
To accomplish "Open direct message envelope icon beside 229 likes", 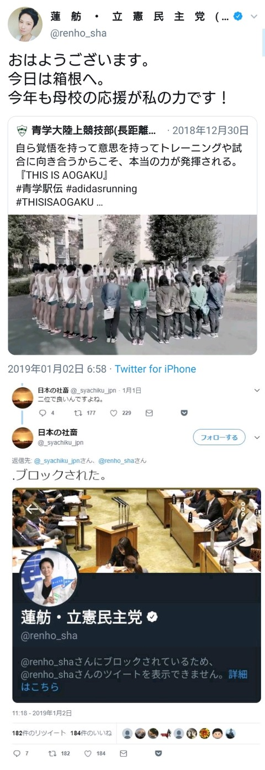I will 149,413.
